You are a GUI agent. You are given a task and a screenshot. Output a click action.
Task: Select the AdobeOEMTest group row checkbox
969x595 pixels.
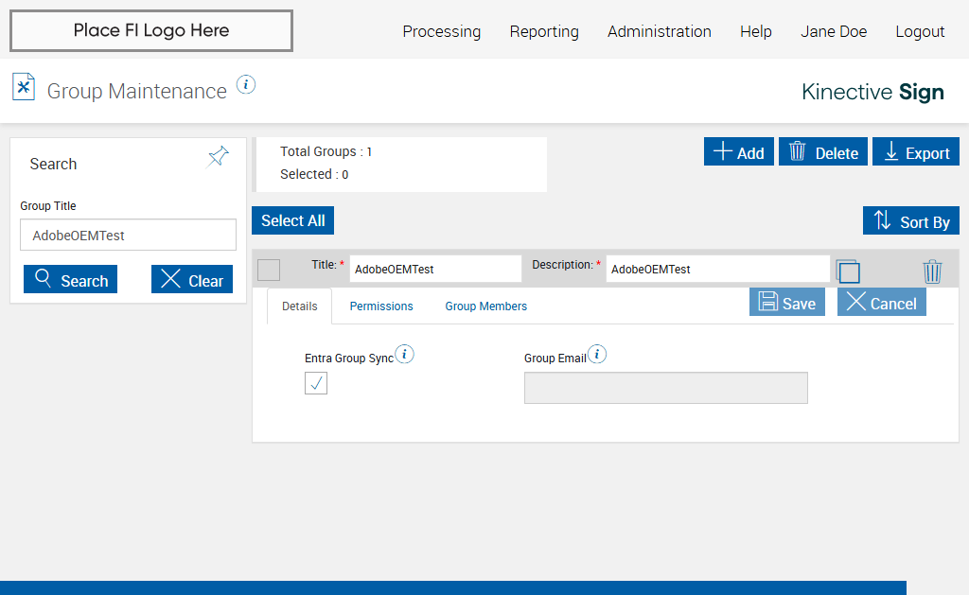click(x=269, y=270)
